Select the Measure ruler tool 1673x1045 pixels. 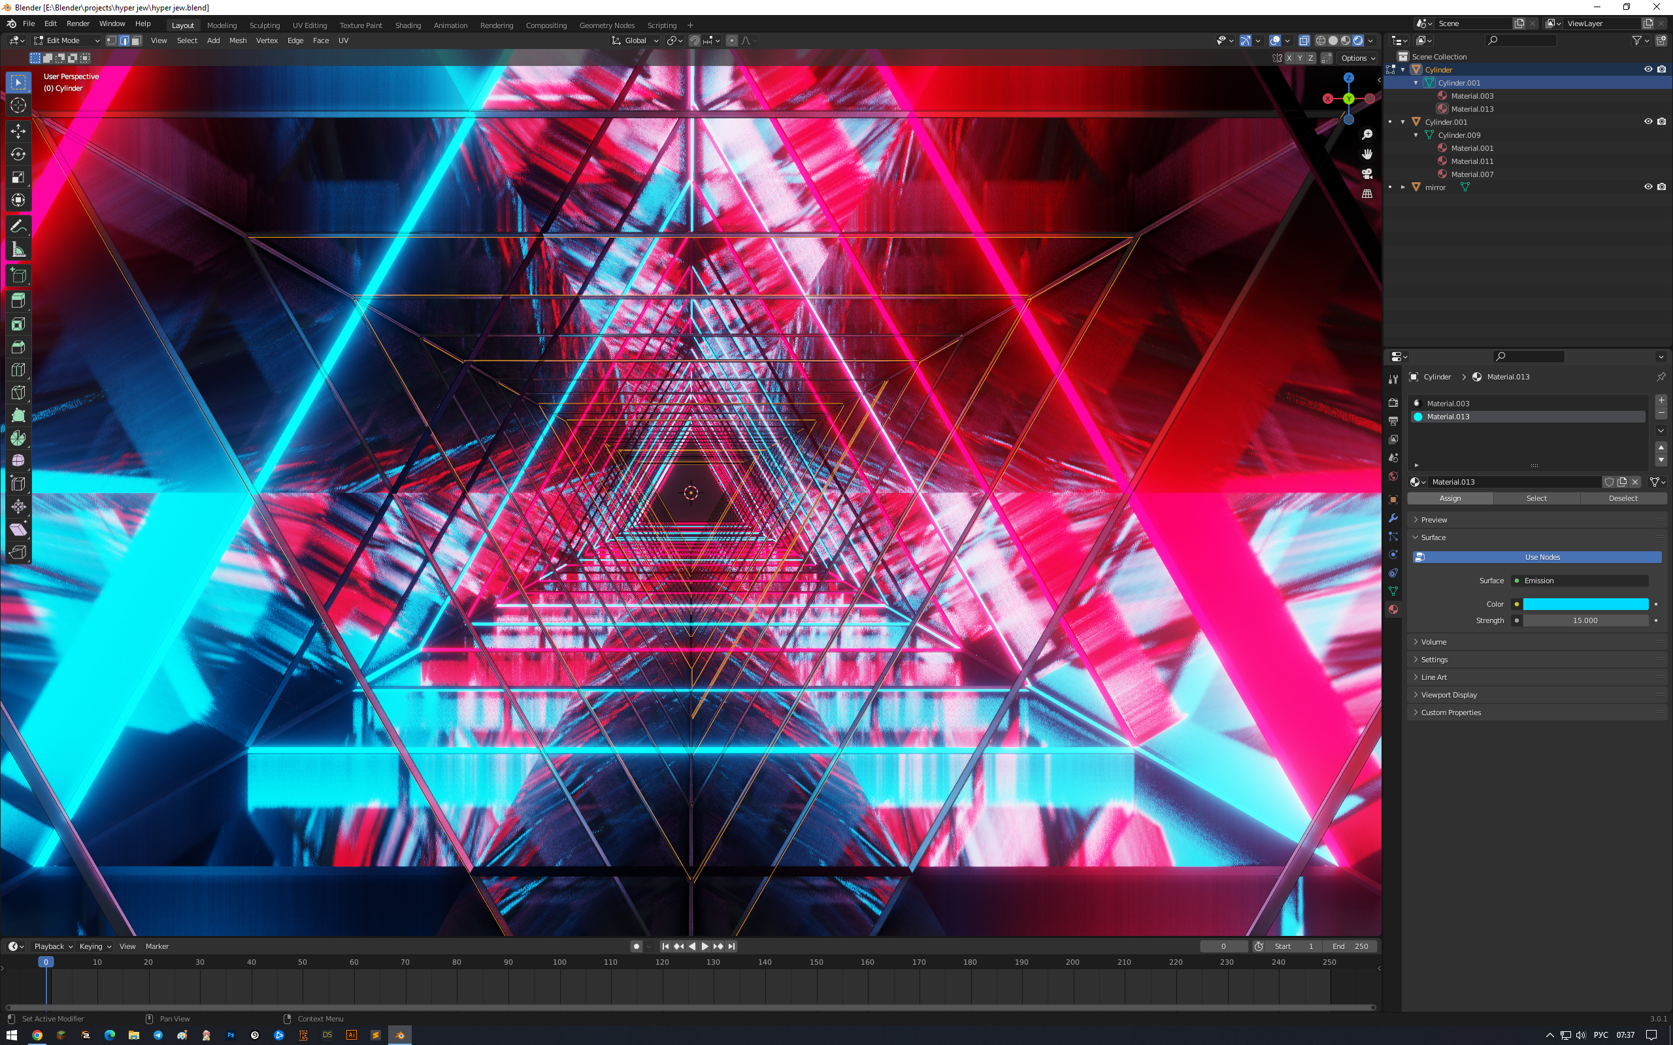(x=19, y=250)
